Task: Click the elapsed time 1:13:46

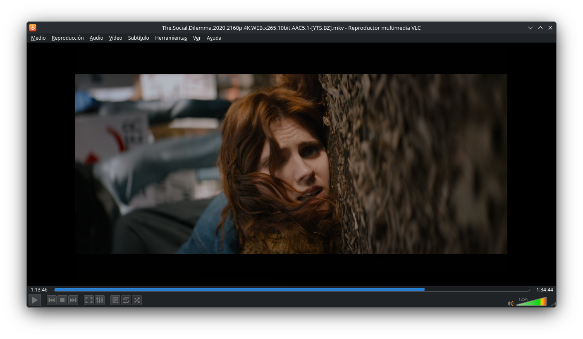Action: [39, 290]
